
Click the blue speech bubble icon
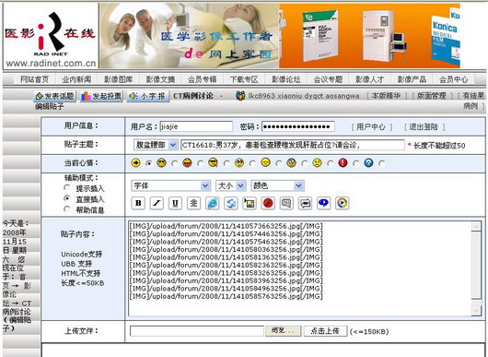324,203
